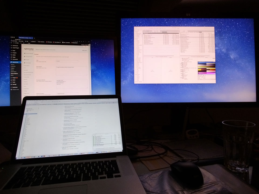Click into the Description text area
This screenshot has height=194, width=259.
[71, 71]
